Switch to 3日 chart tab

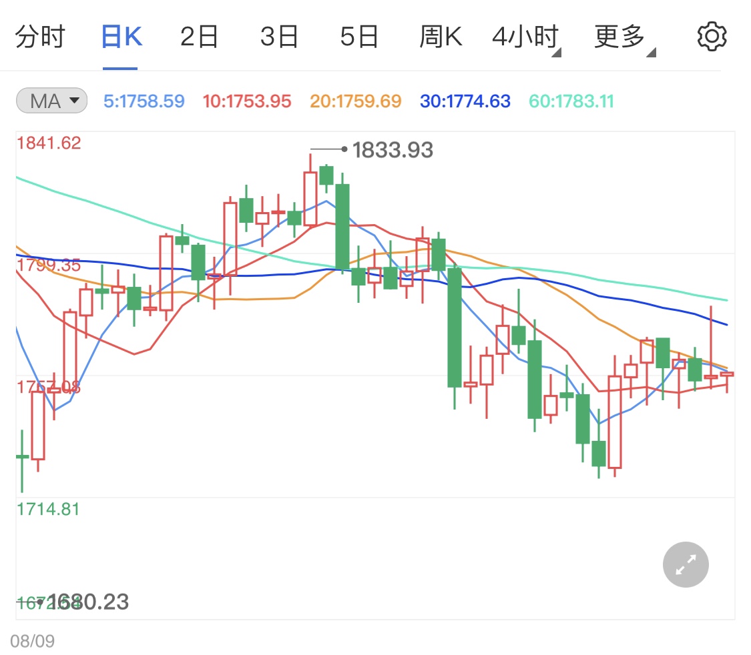click(279, 37)
